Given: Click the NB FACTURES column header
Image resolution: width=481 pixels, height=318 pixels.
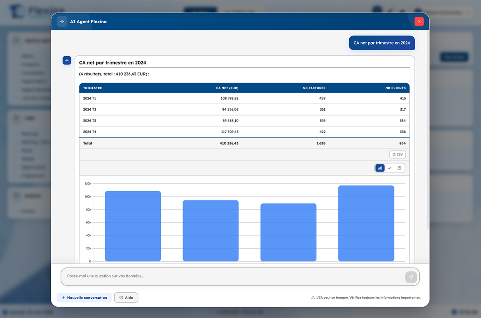Looking at the screenshot, I should click(314, 88).
